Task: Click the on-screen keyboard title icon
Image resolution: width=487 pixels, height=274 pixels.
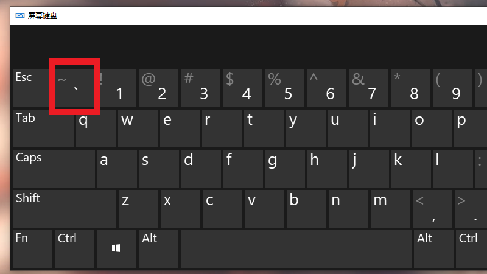Action: (20, 16)
